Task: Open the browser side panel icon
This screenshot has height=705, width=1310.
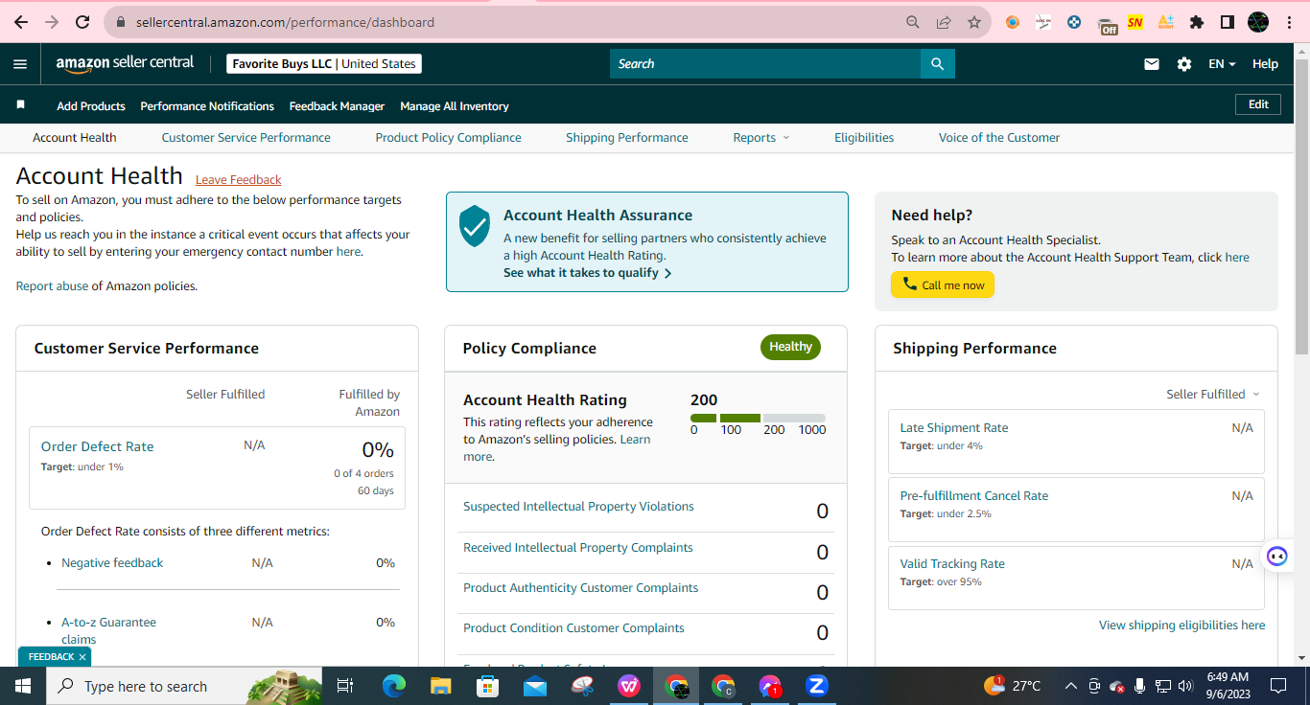Action: 1228,22
